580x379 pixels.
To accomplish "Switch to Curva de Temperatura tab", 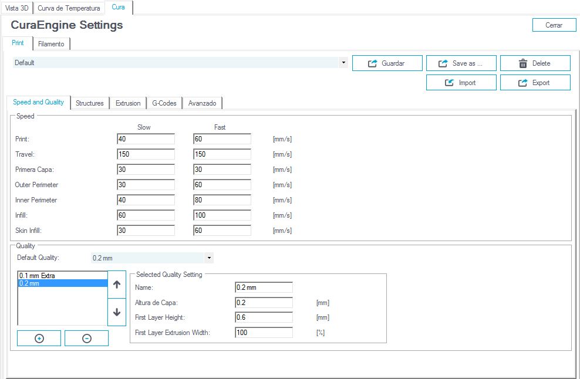I will [x=69, y=8].
